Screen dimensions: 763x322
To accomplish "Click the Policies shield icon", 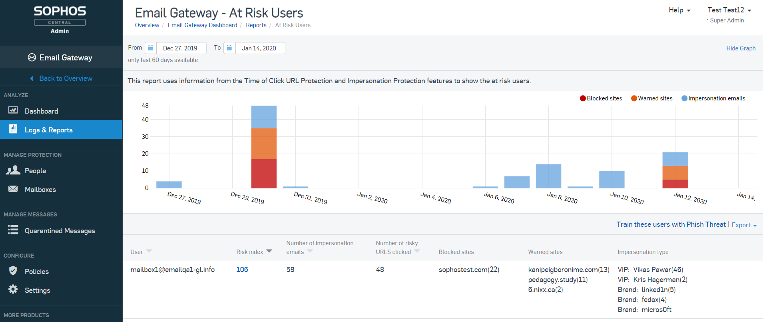I will click(x=13, y=271).
